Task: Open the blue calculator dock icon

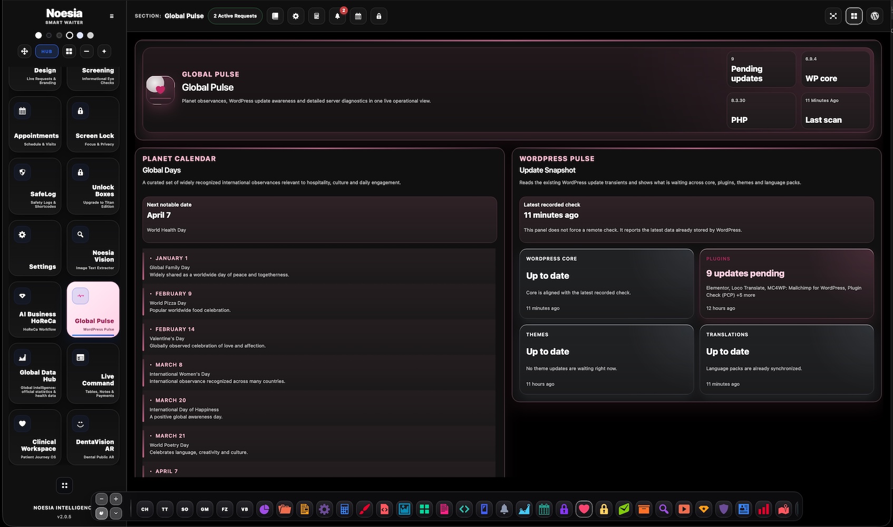Action: click(x=345, y=509)
